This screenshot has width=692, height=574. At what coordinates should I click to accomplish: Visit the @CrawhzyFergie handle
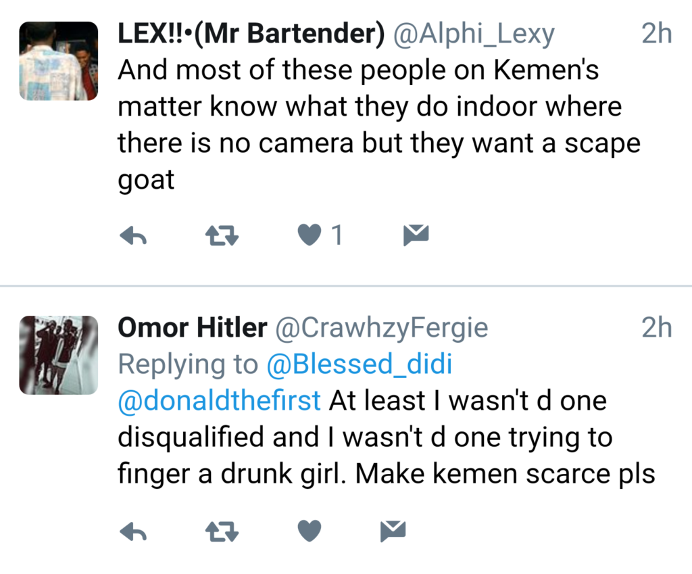click(x=380, y=329)
